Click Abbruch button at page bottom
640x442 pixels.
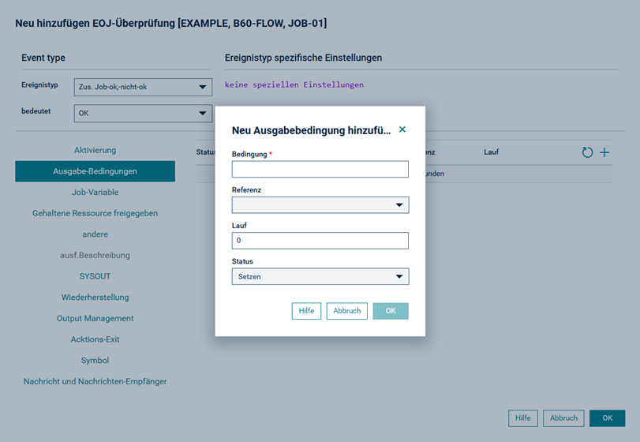(563, 418)
